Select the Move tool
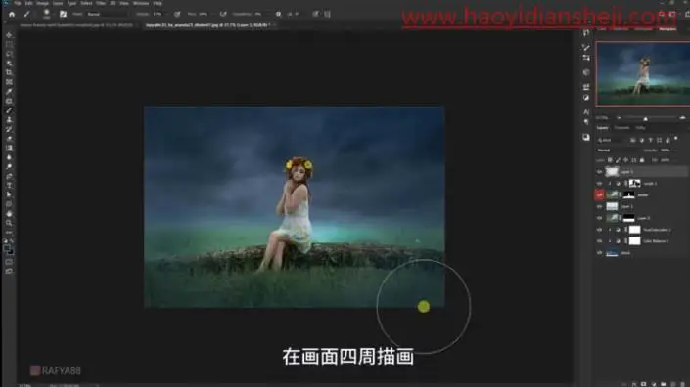The width and height of the screenshot is (690, 387). [x=9, y=35]
